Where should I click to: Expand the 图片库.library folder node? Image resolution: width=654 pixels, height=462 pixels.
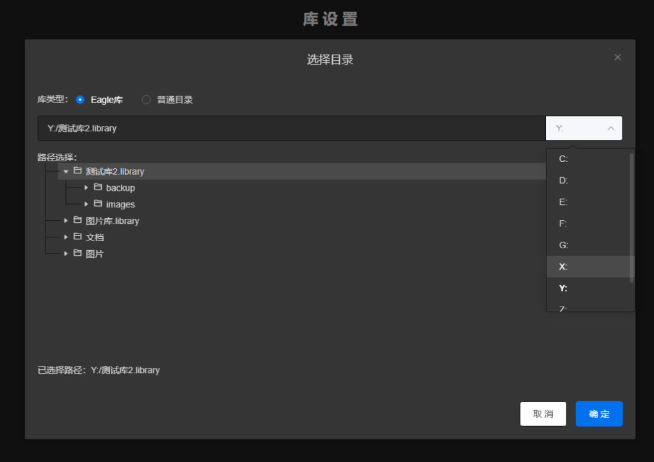pos(66,221)
